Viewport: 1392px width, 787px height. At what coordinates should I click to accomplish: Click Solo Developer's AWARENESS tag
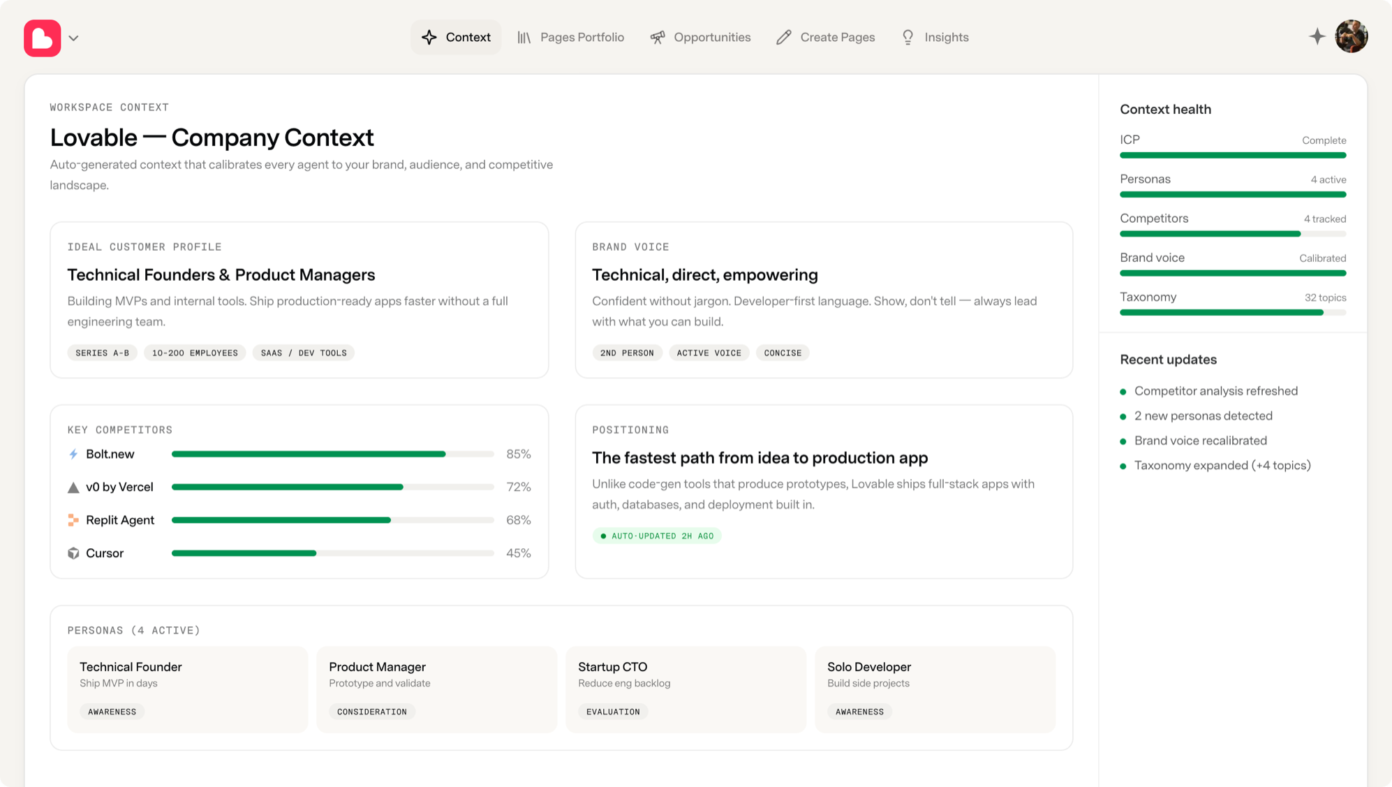(859, 712)
